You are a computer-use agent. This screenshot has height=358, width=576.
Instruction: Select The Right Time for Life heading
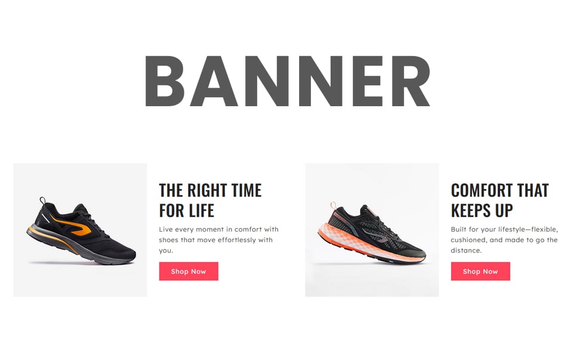(210, 200)
